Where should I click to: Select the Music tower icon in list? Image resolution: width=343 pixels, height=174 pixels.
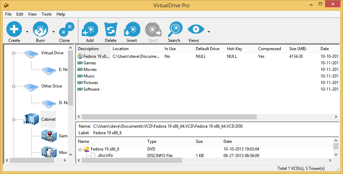[80, 76]
